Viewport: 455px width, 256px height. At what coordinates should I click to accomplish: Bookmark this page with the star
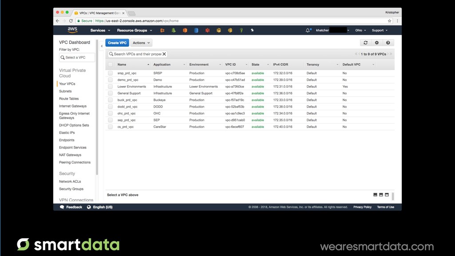point(389,21)
